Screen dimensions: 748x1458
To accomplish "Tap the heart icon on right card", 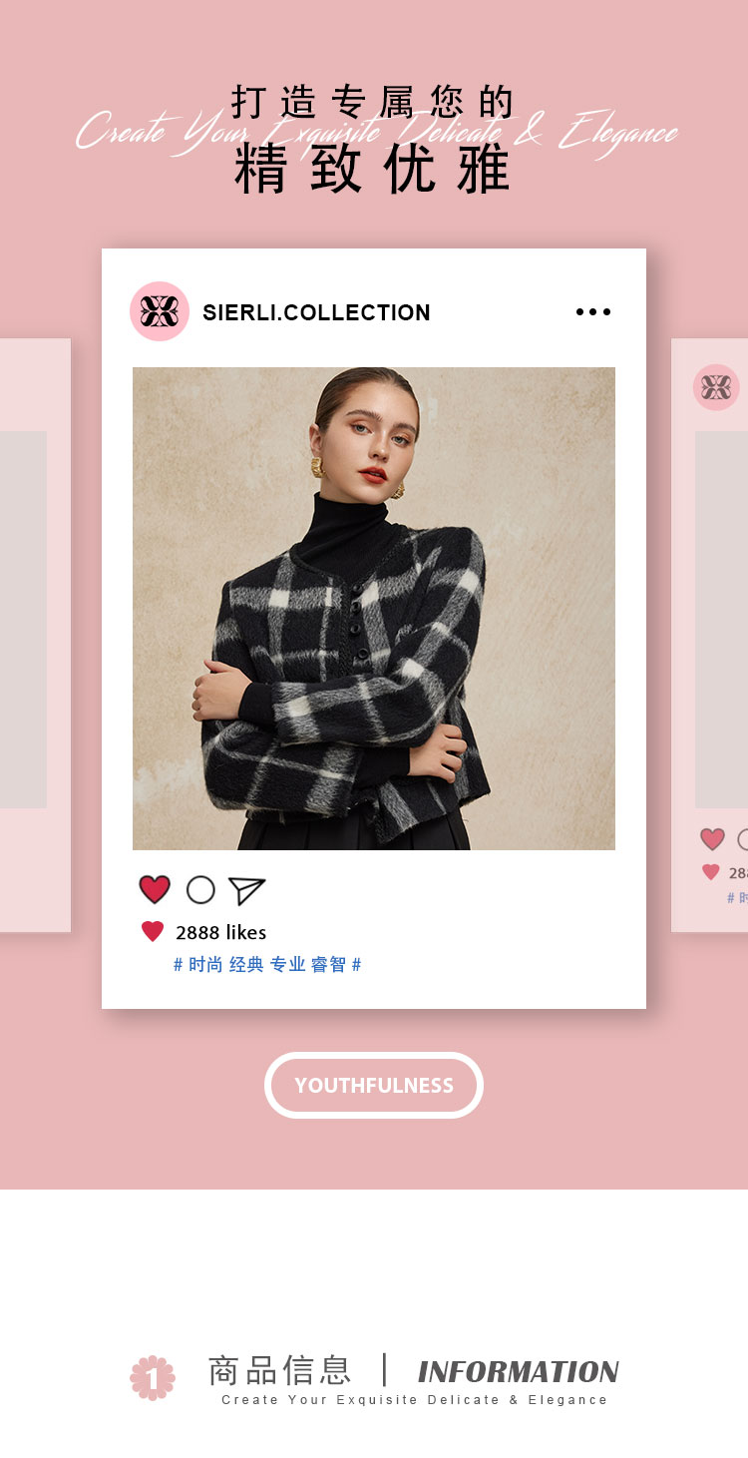I will click(712, 839).
